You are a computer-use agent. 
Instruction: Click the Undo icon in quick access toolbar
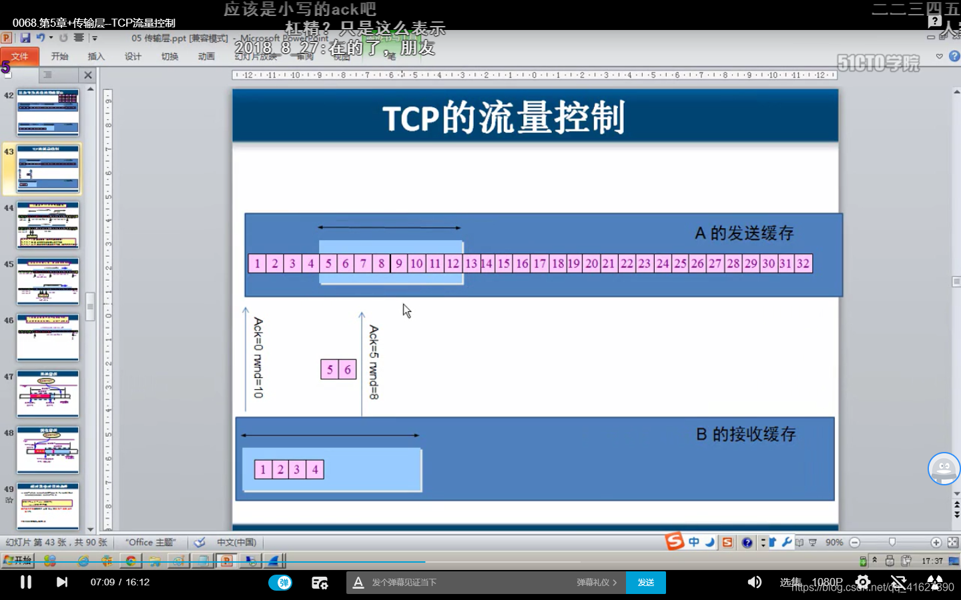click(41, 38)
